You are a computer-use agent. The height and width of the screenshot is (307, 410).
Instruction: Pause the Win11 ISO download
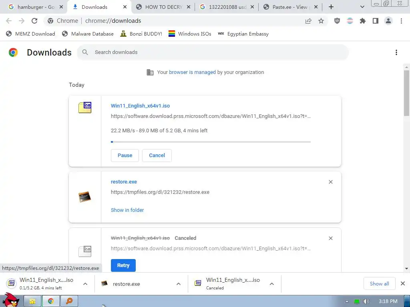pos(125,155)
